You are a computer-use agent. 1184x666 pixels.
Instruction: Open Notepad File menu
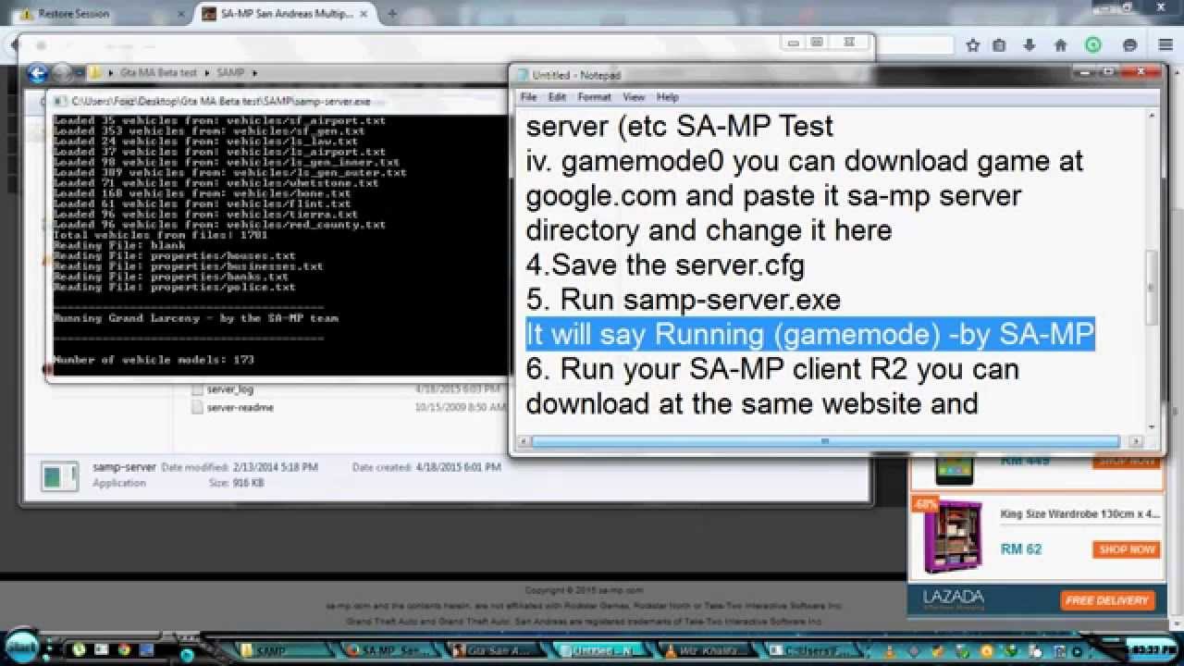528,96
